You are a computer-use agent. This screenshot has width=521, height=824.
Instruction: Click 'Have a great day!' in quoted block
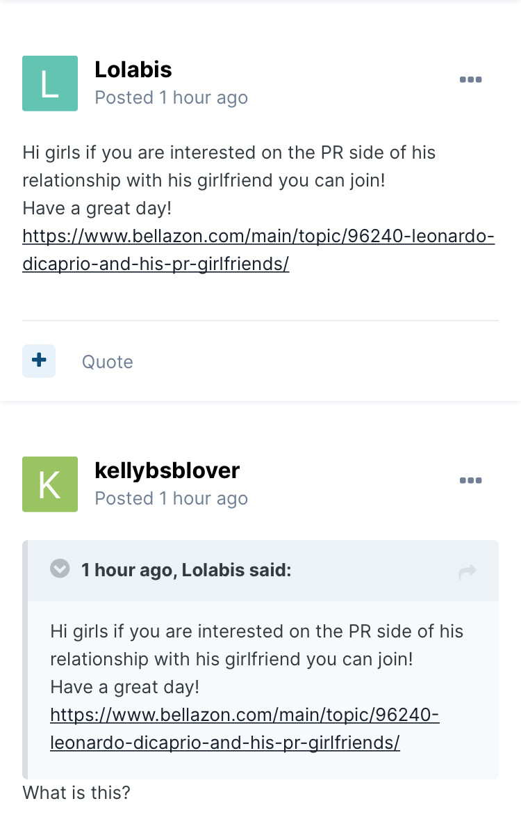coord(124,688)
